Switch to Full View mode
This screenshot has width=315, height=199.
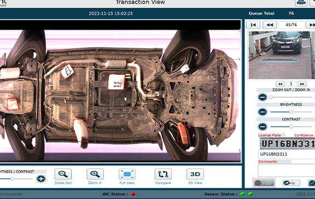[127, 174]
